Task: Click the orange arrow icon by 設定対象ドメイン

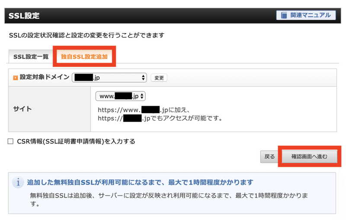Action: coord(16,78)
